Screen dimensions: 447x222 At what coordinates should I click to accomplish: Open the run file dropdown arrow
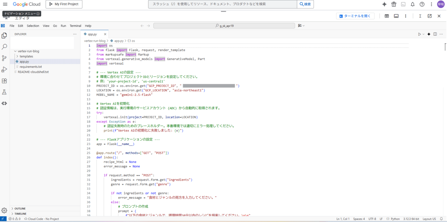point(424,34)
